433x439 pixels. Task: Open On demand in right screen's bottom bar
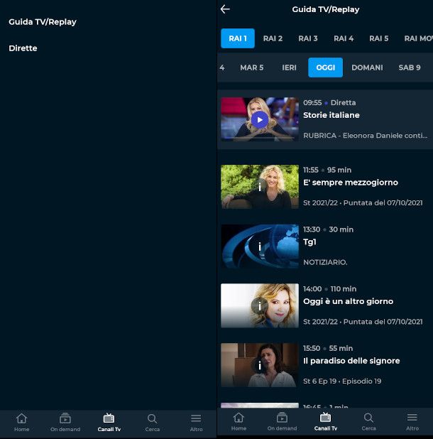tap(282, 422)
